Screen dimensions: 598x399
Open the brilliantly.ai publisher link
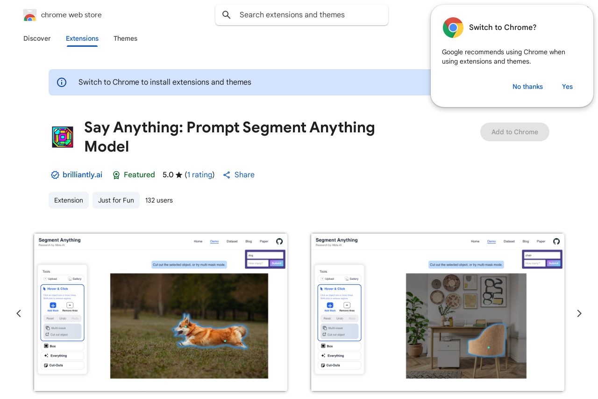point(82,175)
